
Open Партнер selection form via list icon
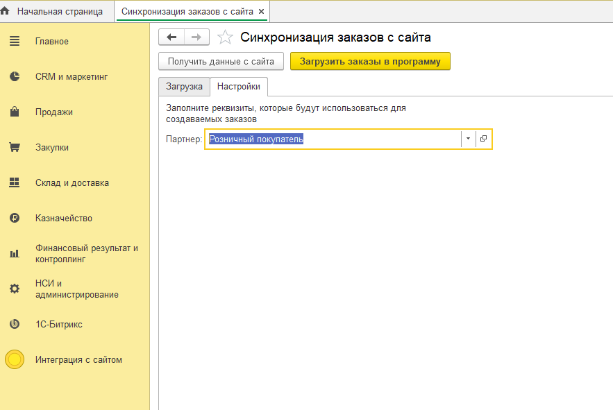click(x=483, y=139)
